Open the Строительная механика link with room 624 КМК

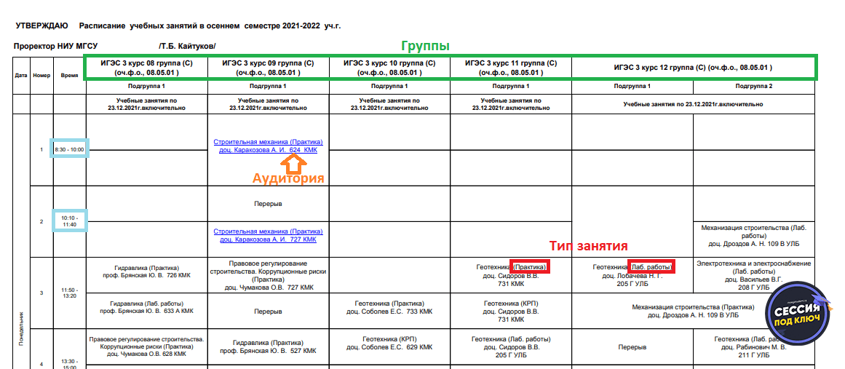(x=268, y=146)
